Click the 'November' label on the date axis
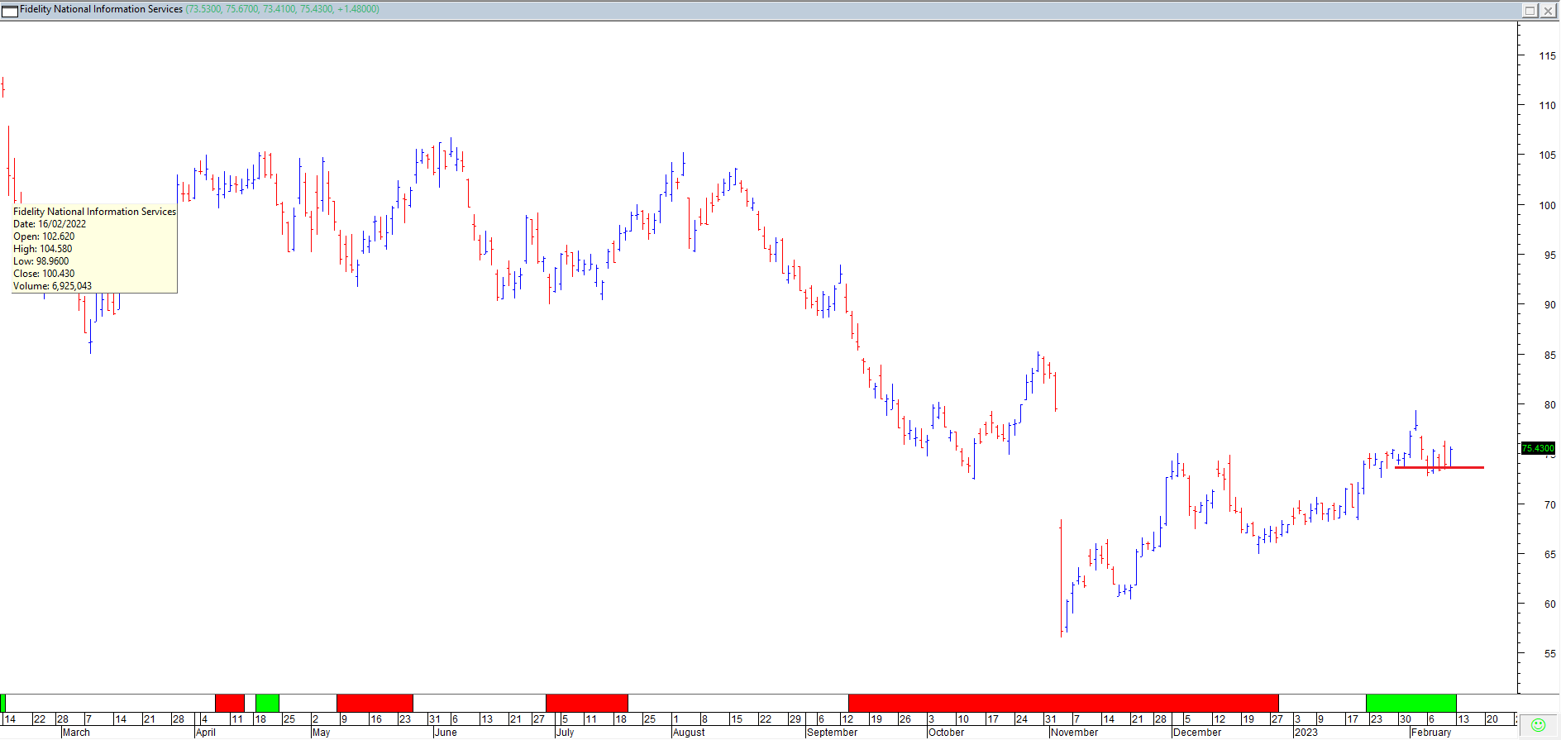 tap(1074, 733)
